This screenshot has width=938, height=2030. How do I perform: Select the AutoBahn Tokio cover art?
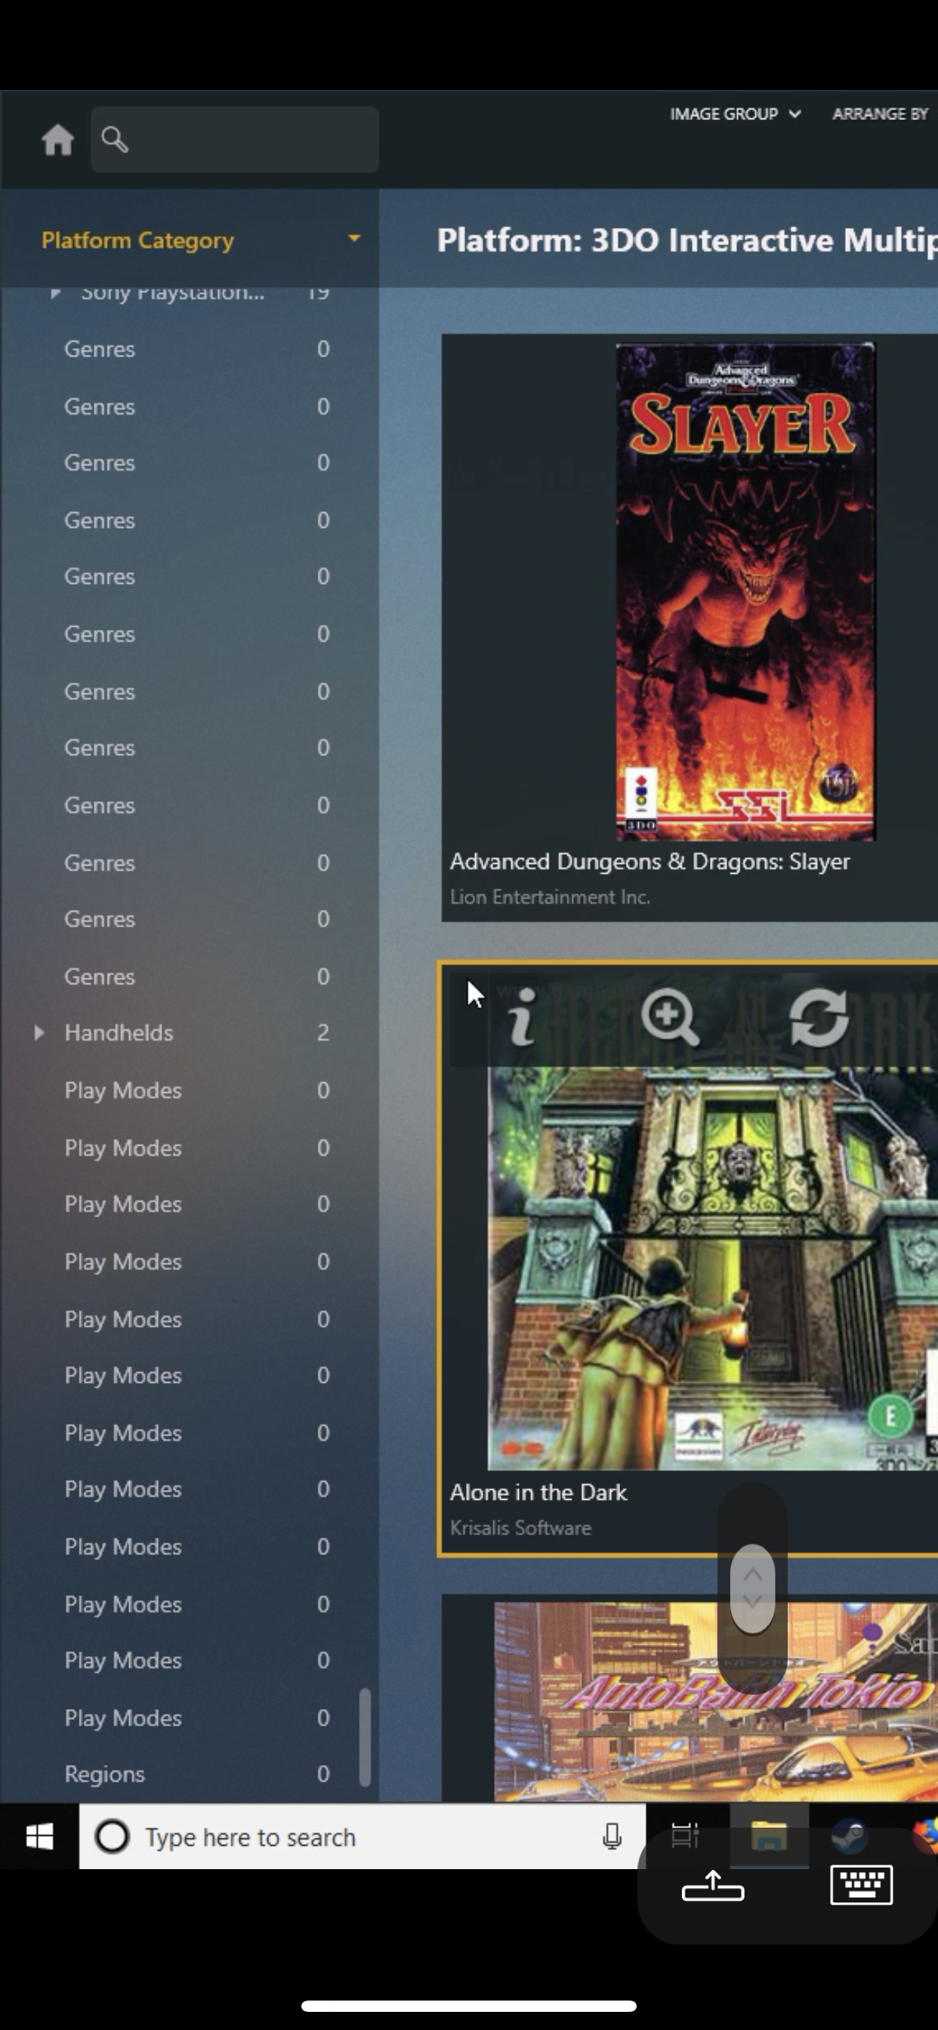coord(716,1702)
